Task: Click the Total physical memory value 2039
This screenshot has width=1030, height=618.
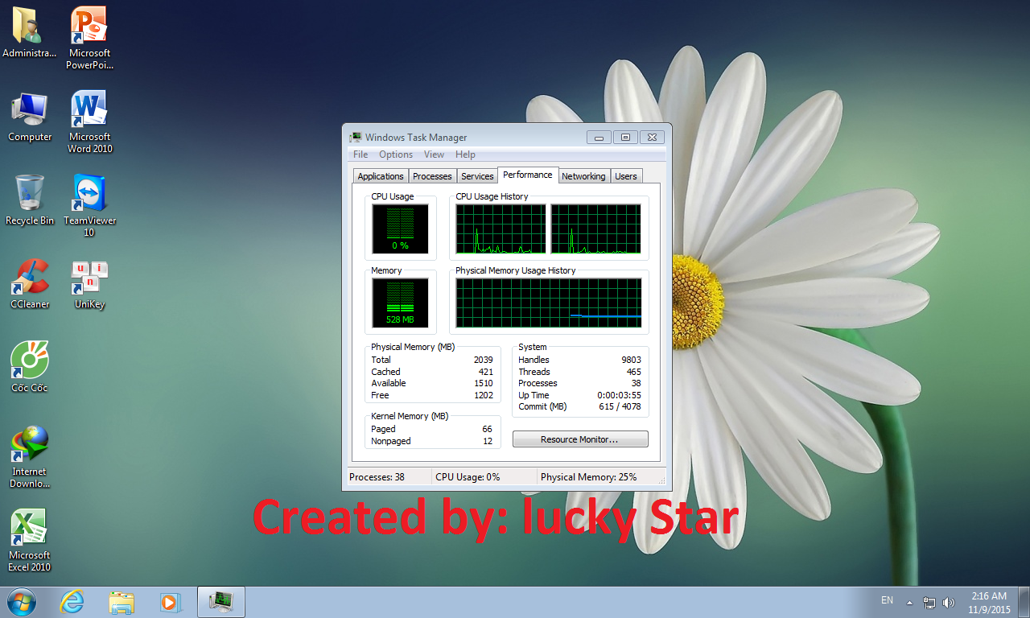Action: (483, 360)
